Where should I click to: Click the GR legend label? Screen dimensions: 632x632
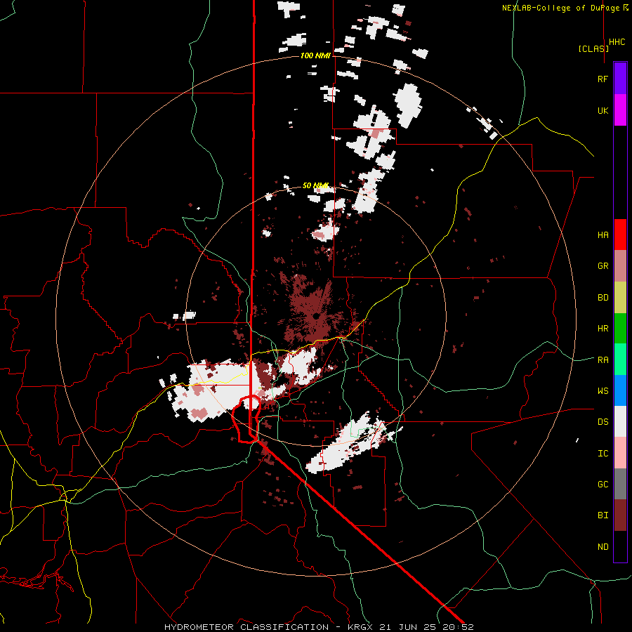click(603, 266)
